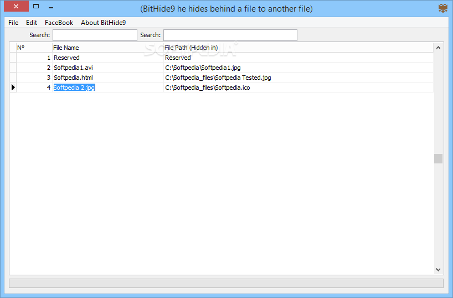Click row number 3 cell
Image resolution: width=453 pixels, height=298 pixels.
34,78
